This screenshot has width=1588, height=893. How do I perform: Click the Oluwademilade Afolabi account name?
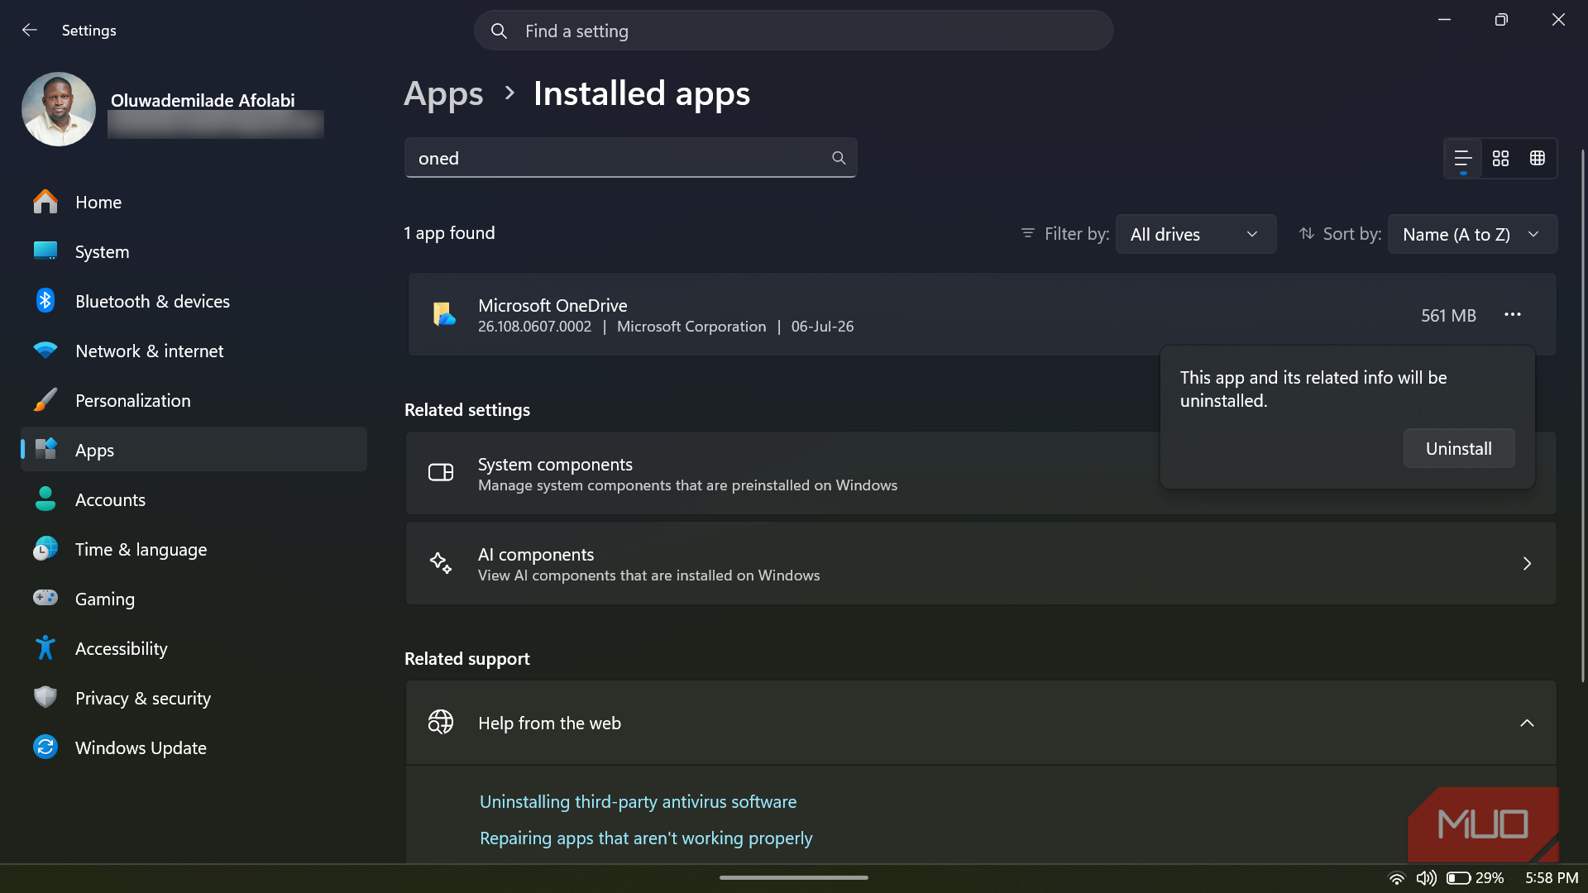203,100
